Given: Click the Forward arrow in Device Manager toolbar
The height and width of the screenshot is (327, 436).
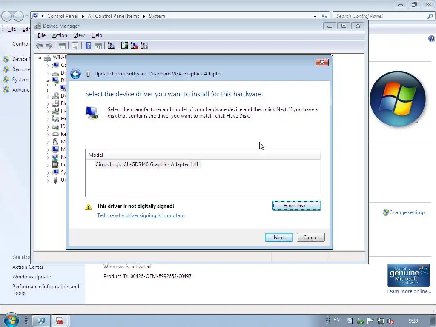Looking at the screenshot, I should click(49, 46).
